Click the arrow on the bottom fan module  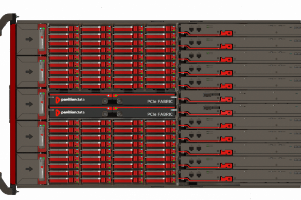(x=29, y=169)
